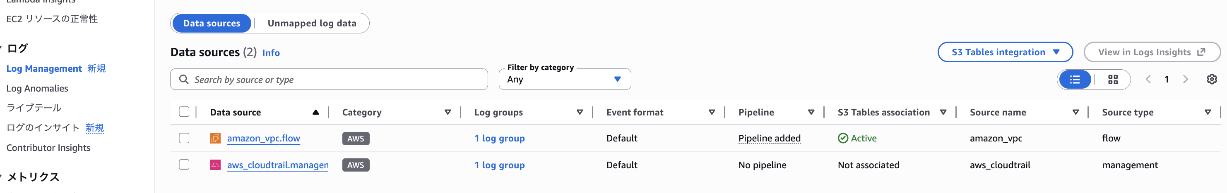
Task: Go to next results page
Action: 1186,79
